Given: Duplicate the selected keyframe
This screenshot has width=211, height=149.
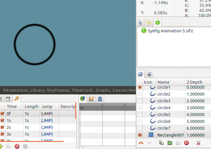Looking at the screenshot, I should [x=8, y=146].
